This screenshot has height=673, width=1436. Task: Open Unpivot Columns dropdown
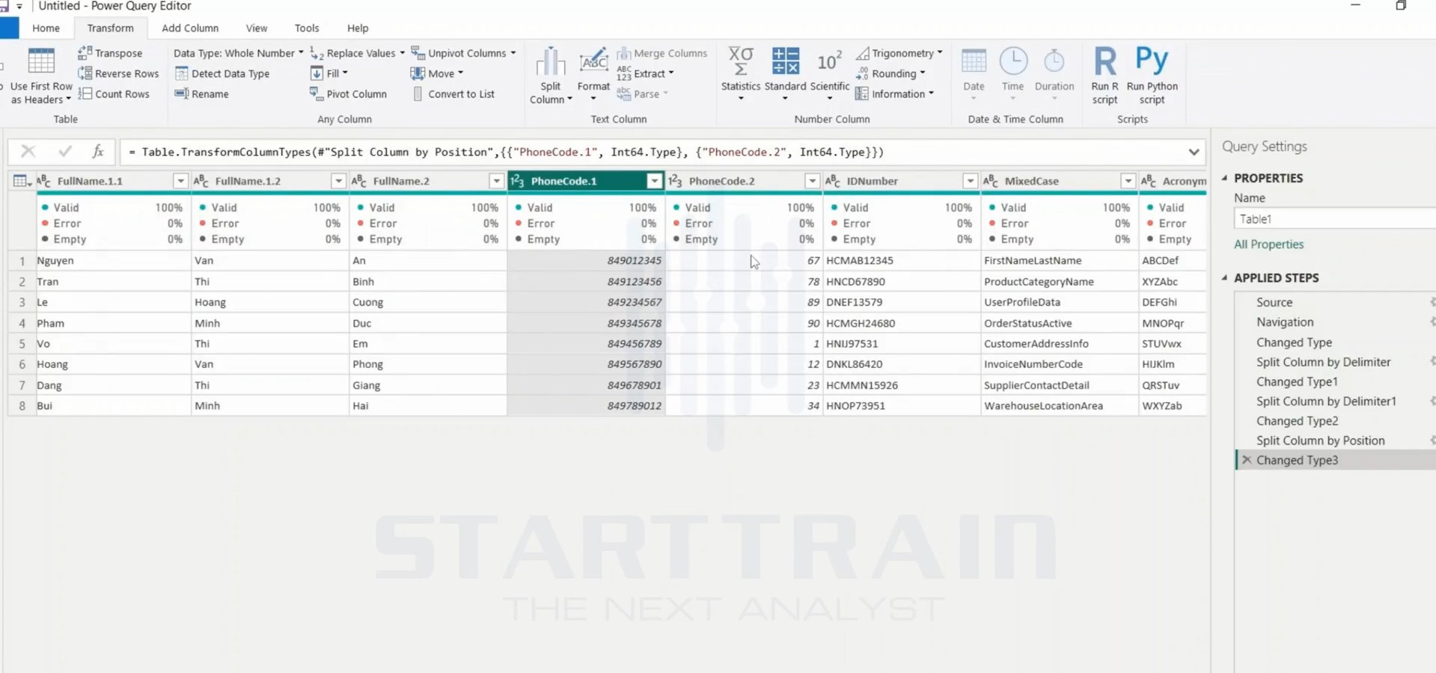click(x=464, y=53)
